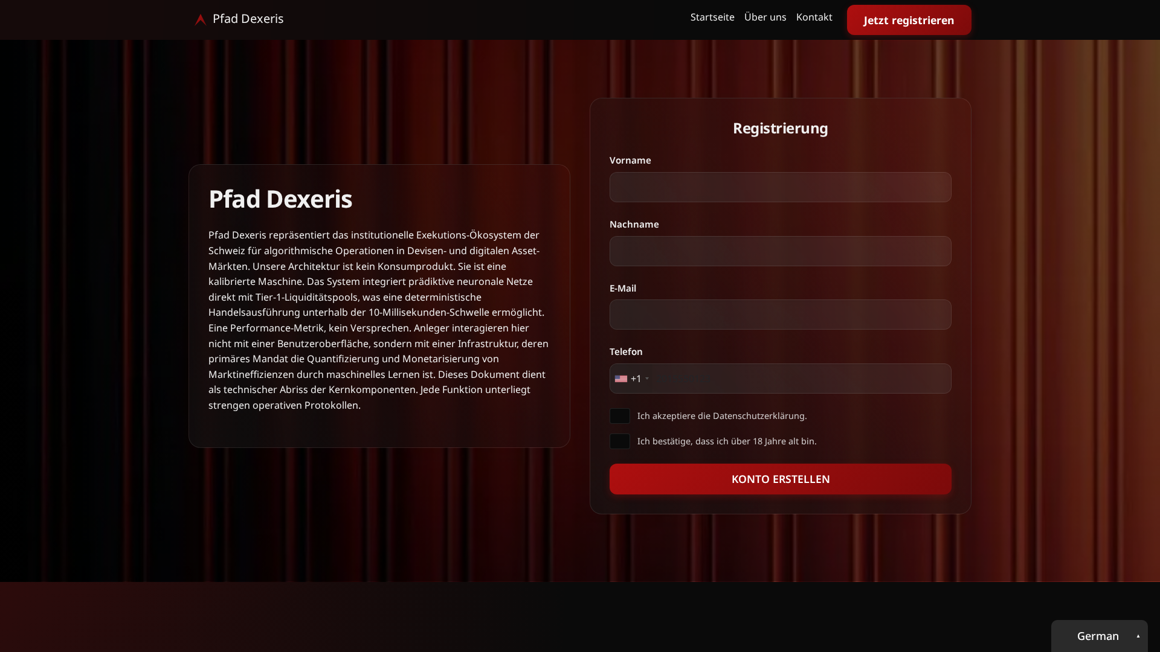Click 'Ich akzeptiere die Datenschutzerklärung.' text
This screenshot has width=1160, height=652.
(722, 416)
